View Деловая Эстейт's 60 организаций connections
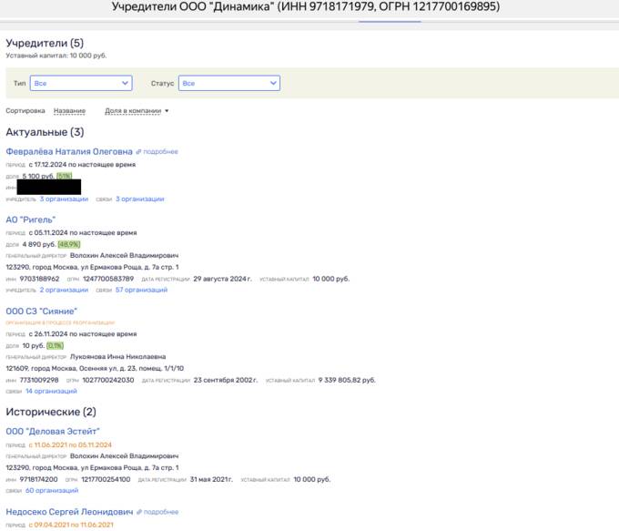The image size is (619, 531). click(52, 490)
